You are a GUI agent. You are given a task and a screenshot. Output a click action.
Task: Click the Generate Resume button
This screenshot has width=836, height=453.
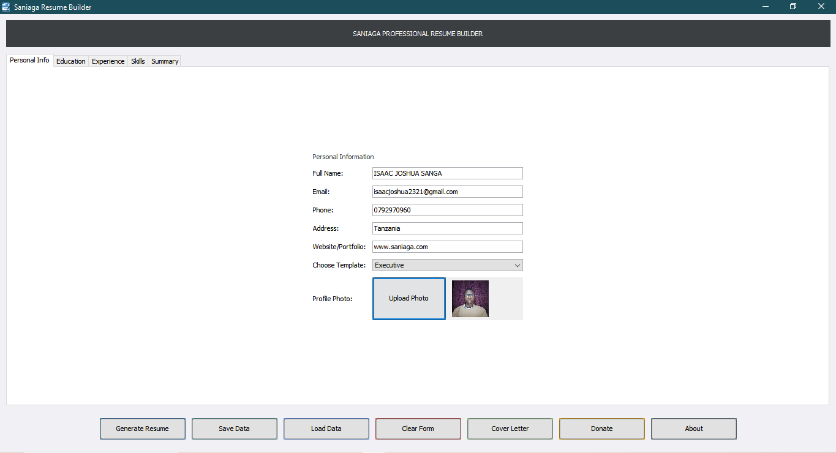(143, 429)
